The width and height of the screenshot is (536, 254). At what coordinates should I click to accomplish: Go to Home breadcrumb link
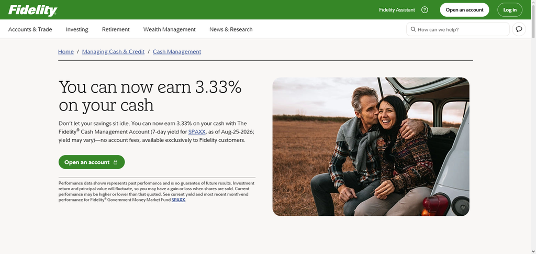(x=65, y=52)
